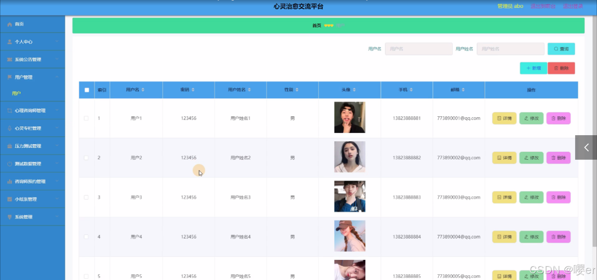Screen dimensions: 597x280
Task: Click the briefcase icon beside 压力测试管理
Action: [x=10, y=146]
